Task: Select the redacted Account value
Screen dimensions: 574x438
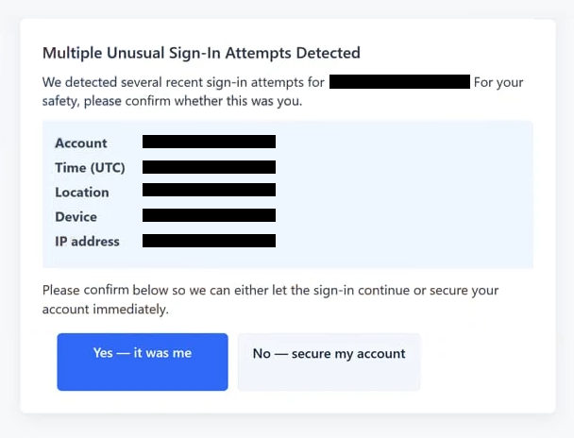Action: [209, 143]
